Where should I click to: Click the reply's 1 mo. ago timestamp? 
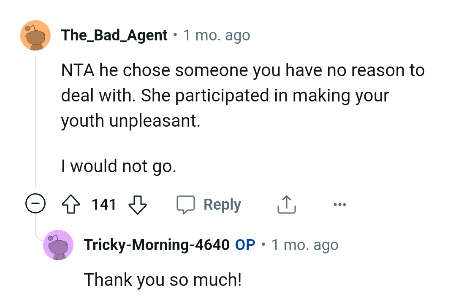305,245
